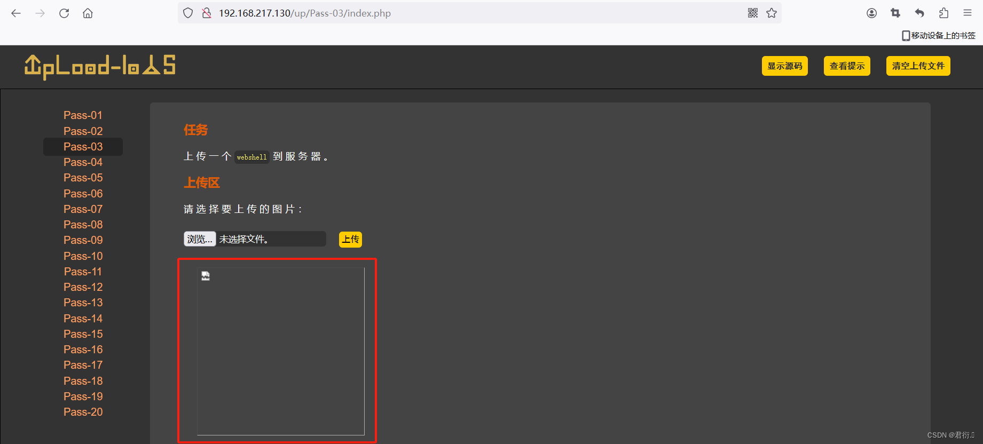Click the 上传区 heading
Screen dimensions: 983x444
(202, 183)
